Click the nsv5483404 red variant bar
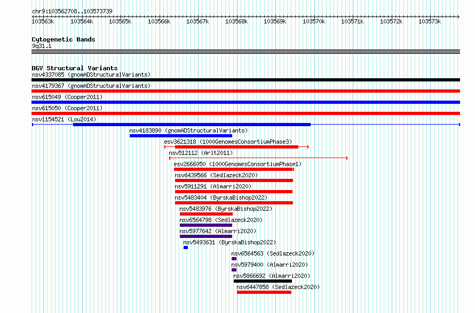 click(234, 203)
